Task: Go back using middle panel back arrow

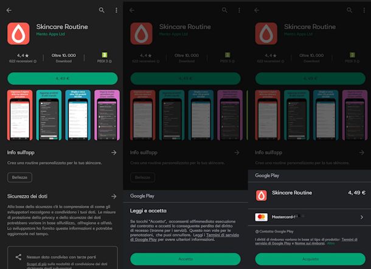Action: tap(132, 10)
